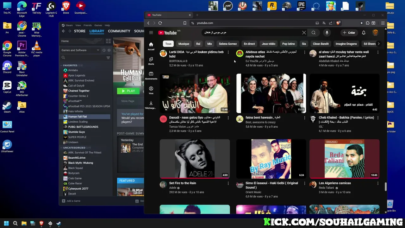405x228 pixels.
Task: Open the YouTube hamburger guide menu
Action: 151,33
